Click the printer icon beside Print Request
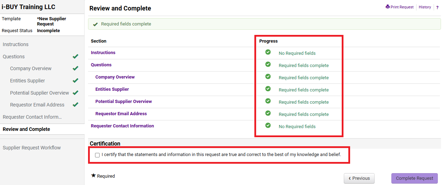Viewport: 442px width, 185px height. pos(387,7)
